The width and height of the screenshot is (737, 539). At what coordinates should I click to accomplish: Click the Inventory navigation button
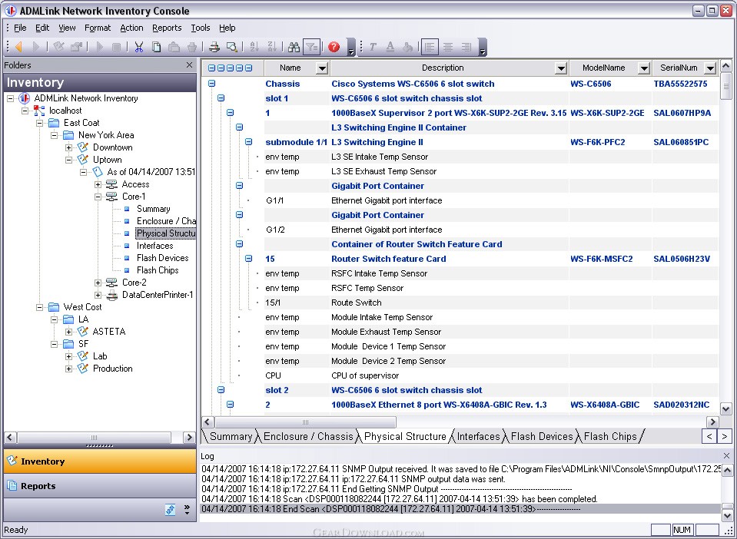point(100,461)
